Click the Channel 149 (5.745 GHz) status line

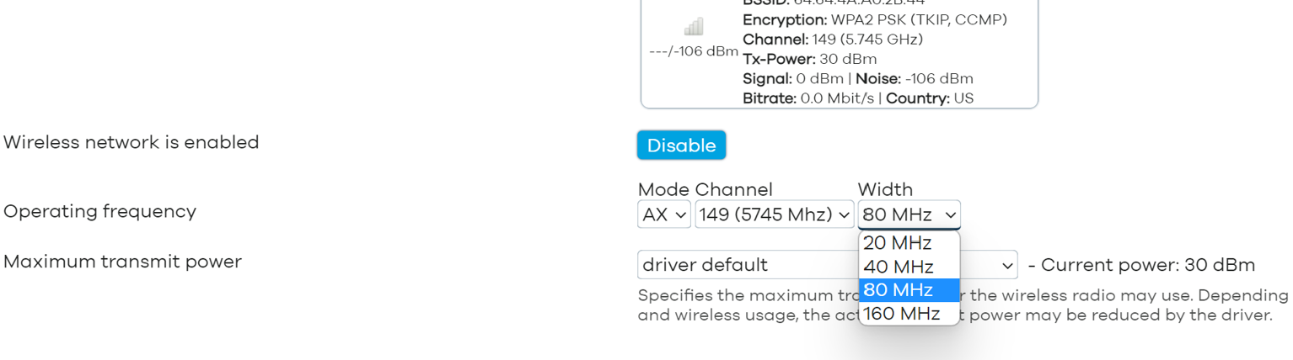[x=832, y=40]
